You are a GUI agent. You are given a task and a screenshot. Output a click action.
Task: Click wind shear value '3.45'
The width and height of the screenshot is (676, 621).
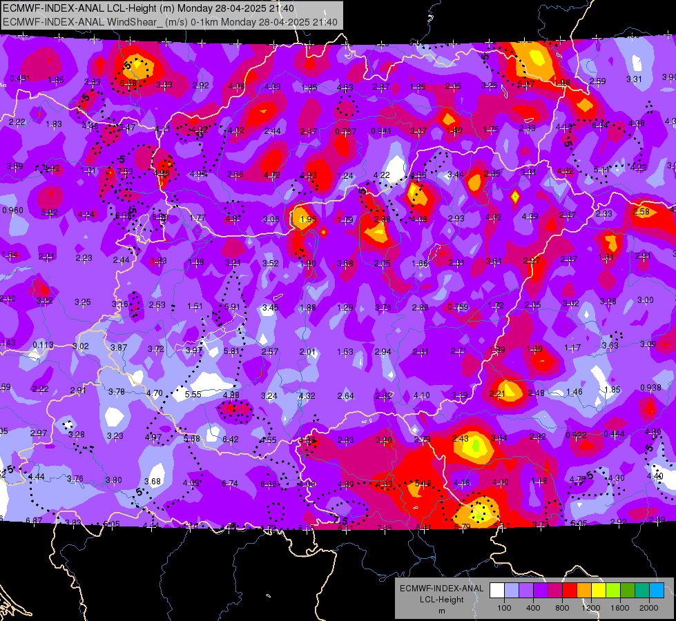click(x=270, y=307)
